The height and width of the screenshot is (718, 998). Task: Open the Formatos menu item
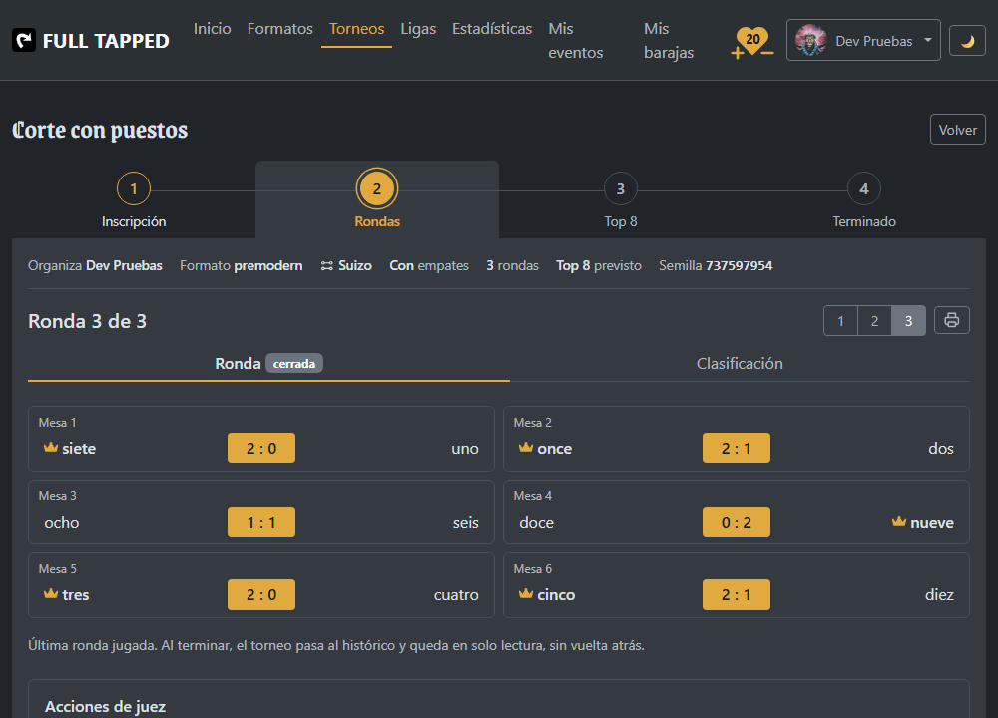tap(280, 29)
